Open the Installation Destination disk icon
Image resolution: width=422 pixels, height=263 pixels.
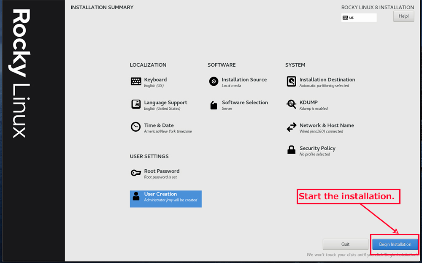click(292, 81)
